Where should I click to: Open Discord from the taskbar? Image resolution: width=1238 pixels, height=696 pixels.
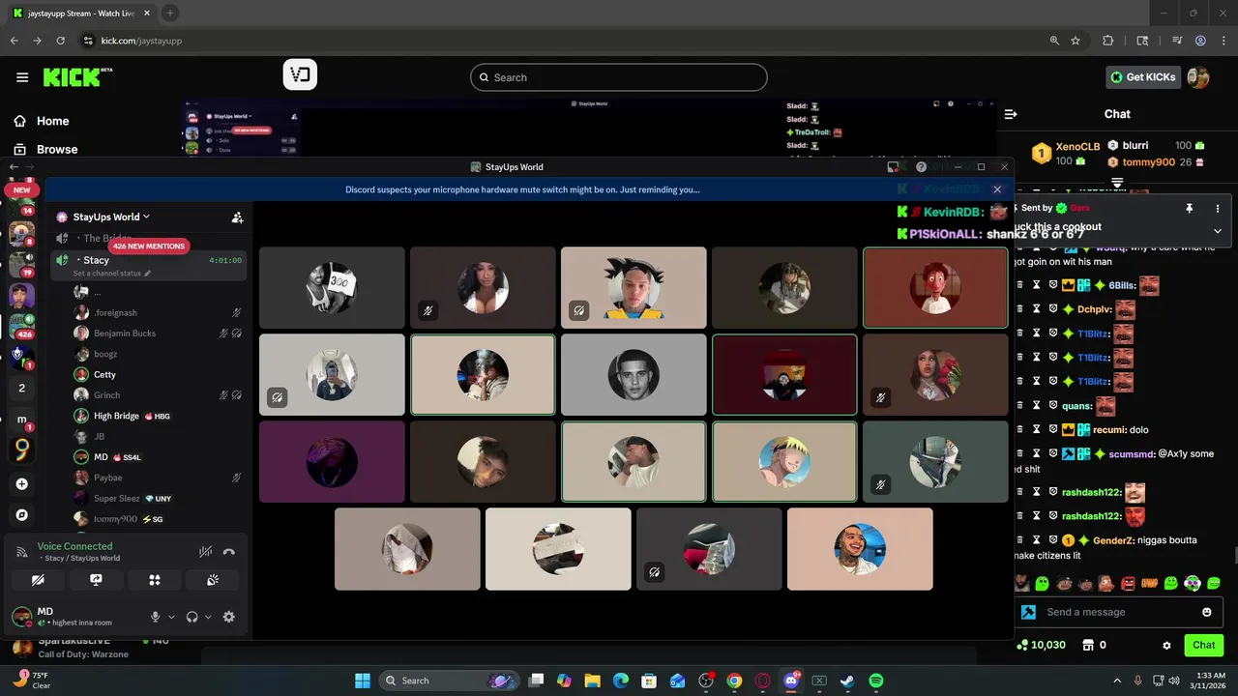791,681
